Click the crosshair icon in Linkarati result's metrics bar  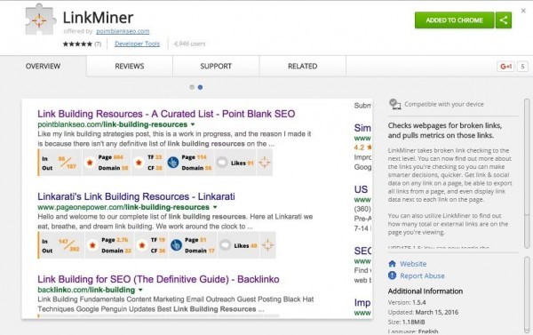pos(267,245)
